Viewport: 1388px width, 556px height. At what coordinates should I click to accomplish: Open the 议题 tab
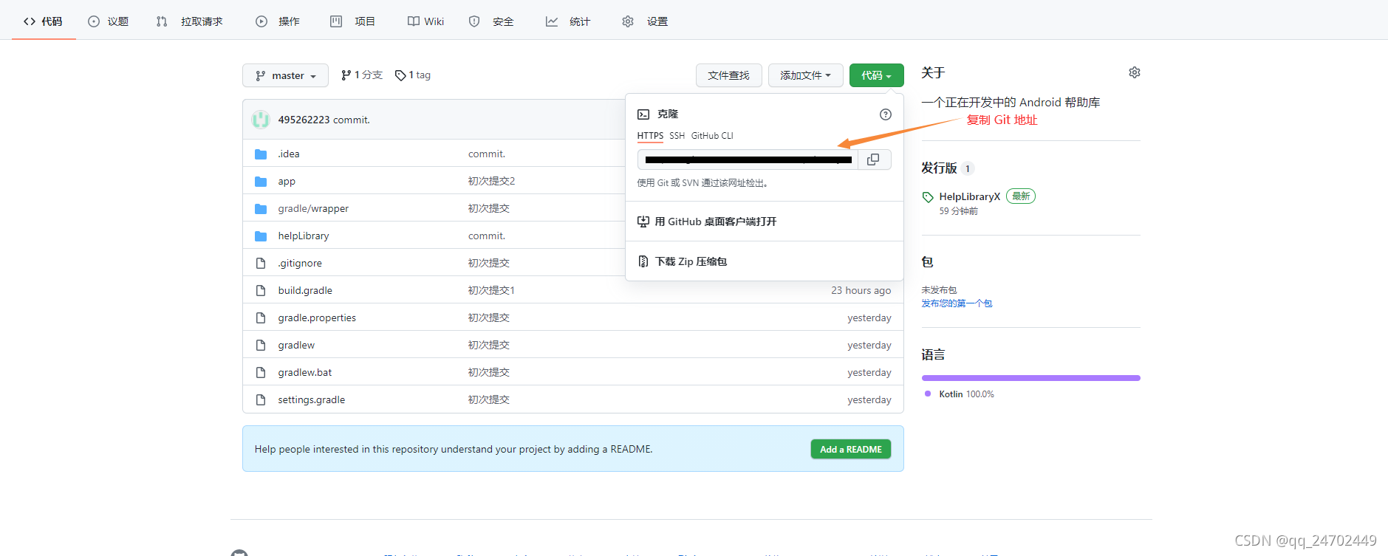[109, 21]
